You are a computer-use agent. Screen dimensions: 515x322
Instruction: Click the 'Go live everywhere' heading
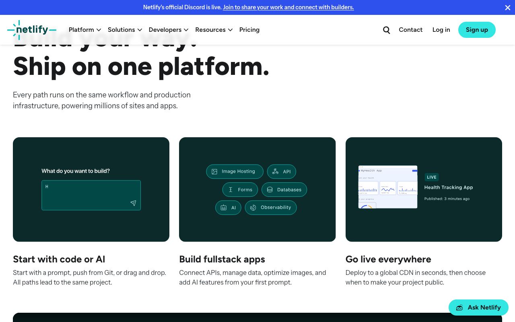[388, 259]
